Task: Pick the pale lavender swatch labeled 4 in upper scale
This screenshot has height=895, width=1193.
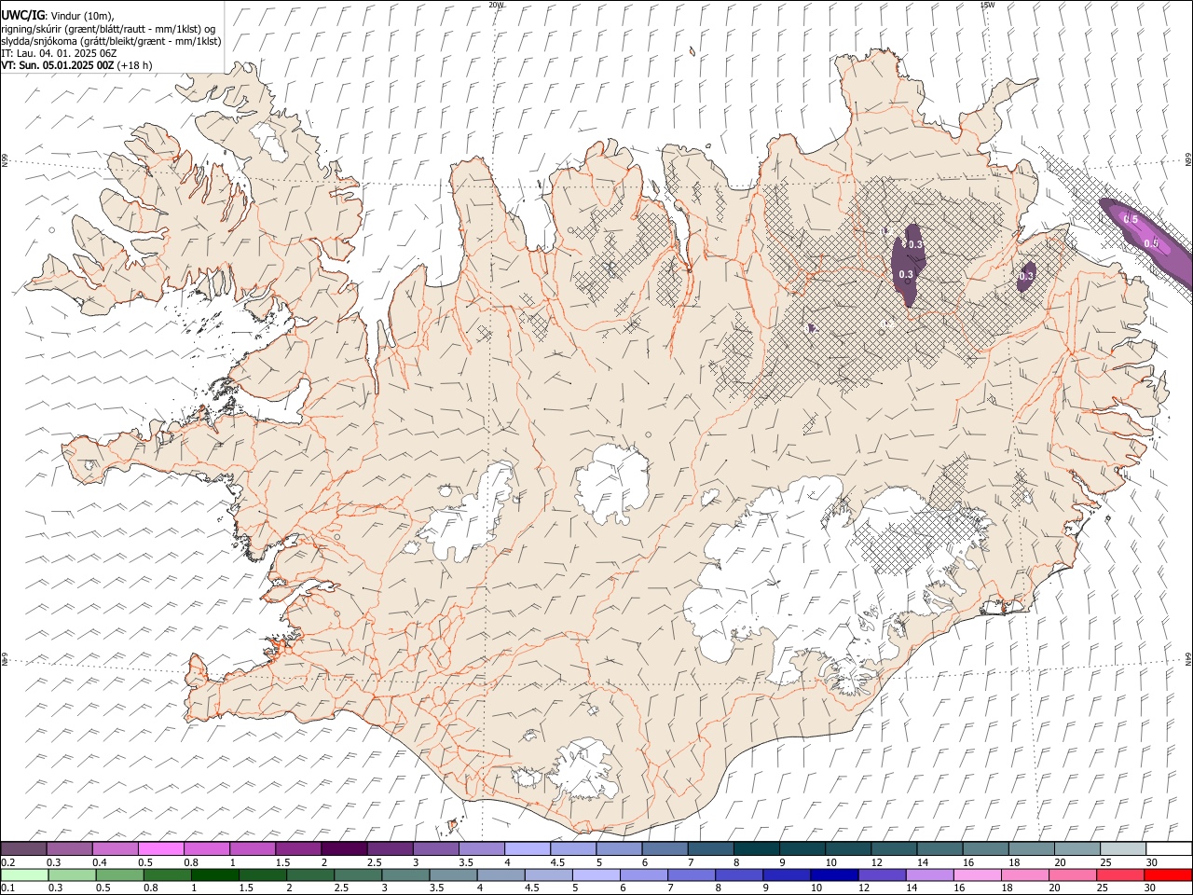Action: 527,849
